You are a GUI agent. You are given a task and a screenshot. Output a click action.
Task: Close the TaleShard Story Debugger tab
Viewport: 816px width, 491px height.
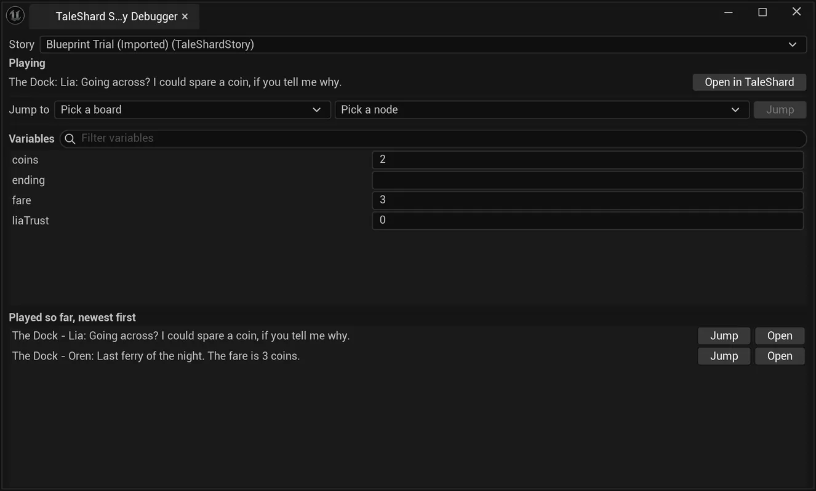click(185, 17)
